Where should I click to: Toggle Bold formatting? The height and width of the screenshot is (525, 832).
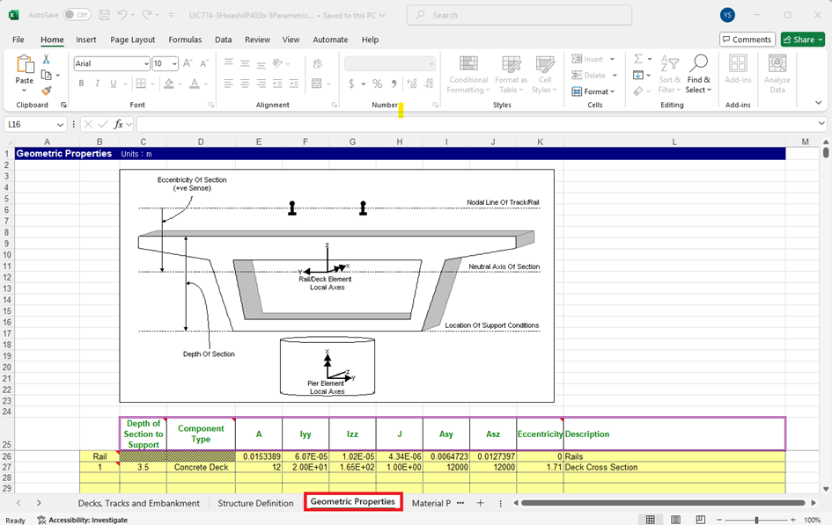coord(81,84)
